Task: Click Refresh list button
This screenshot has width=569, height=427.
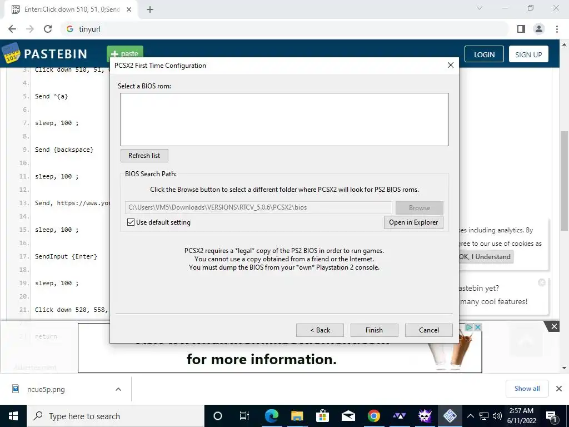Action: pyautogui.click(x=144, y=156)
